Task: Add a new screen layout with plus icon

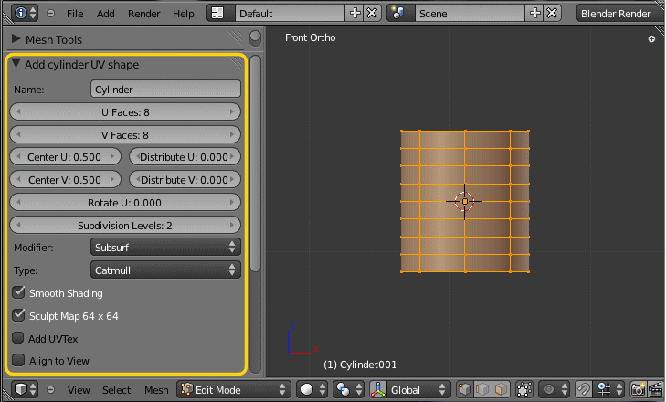Action: click(355, 14)
